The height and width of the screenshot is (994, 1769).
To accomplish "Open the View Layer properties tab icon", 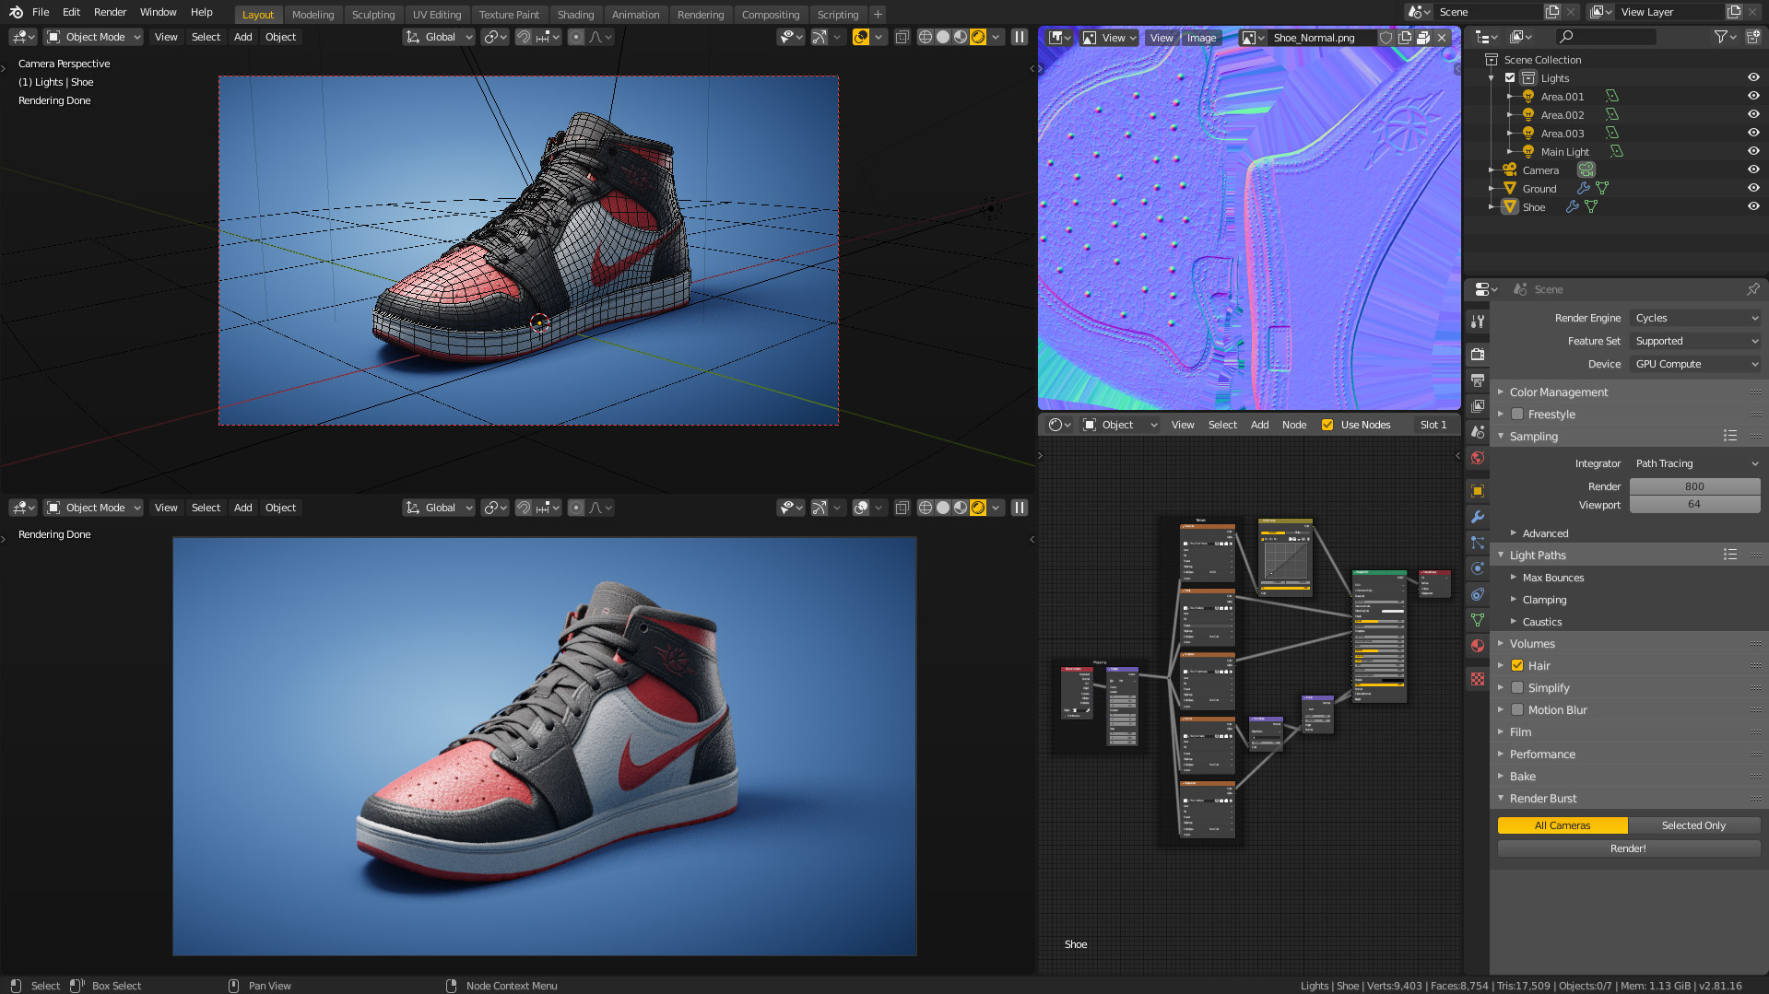I will click(x=1478, y=406).
